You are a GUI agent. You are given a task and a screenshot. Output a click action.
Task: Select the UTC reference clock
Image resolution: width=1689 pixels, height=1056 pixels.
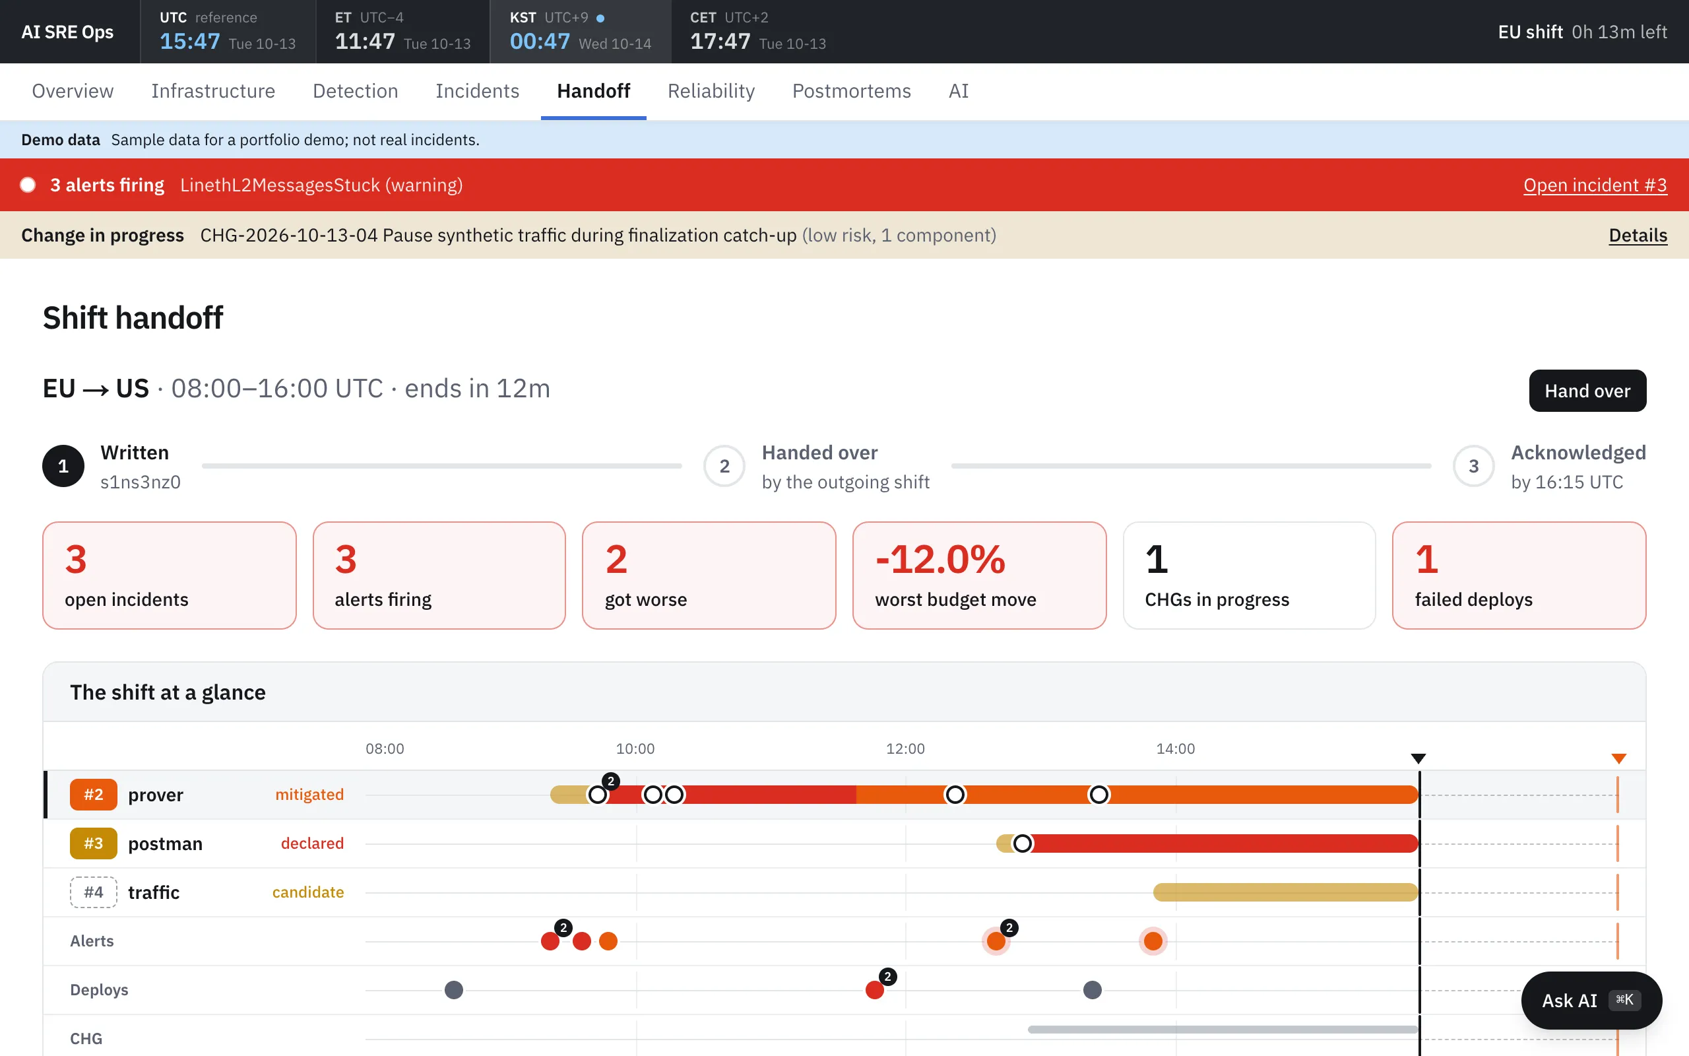[x=228, y=32]
